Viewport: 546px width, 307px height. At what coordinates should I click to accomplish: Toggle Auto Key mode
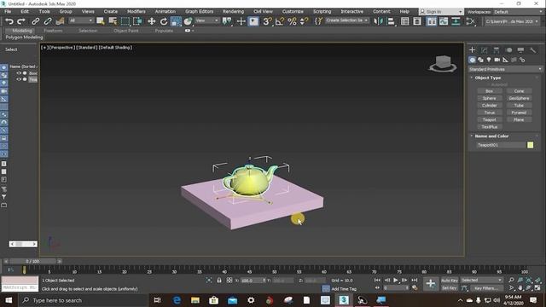(x=450, y=281)
